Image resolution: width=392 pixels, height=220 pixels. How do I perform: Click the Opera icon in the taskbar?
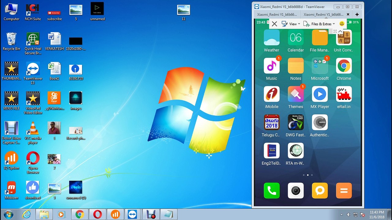(x=97, y=215)
